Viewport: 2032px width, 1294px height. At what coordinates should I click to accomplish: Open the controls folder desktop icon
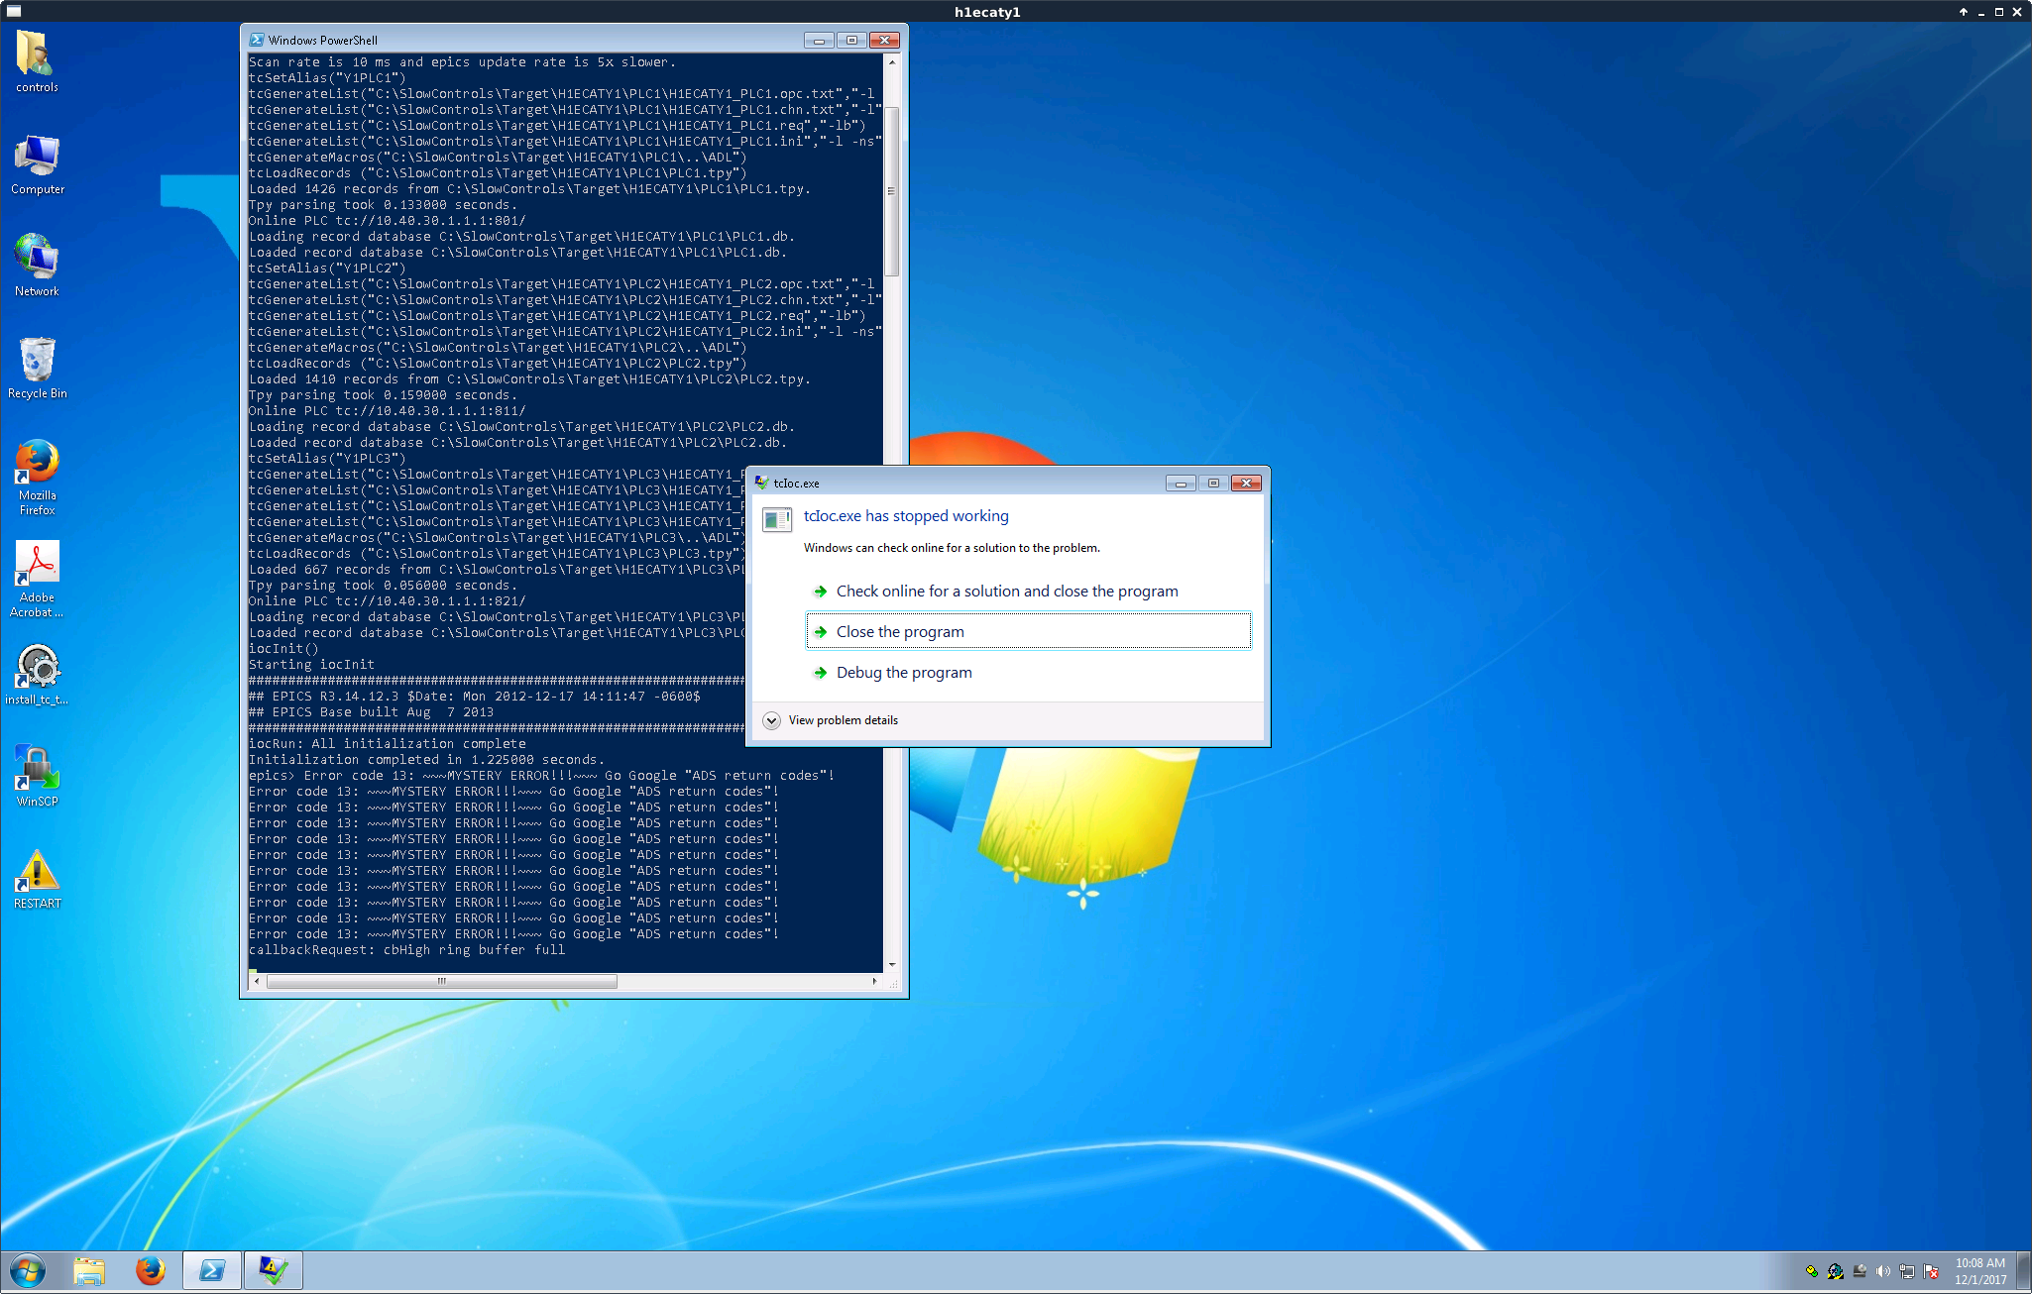tap(37, 61)
